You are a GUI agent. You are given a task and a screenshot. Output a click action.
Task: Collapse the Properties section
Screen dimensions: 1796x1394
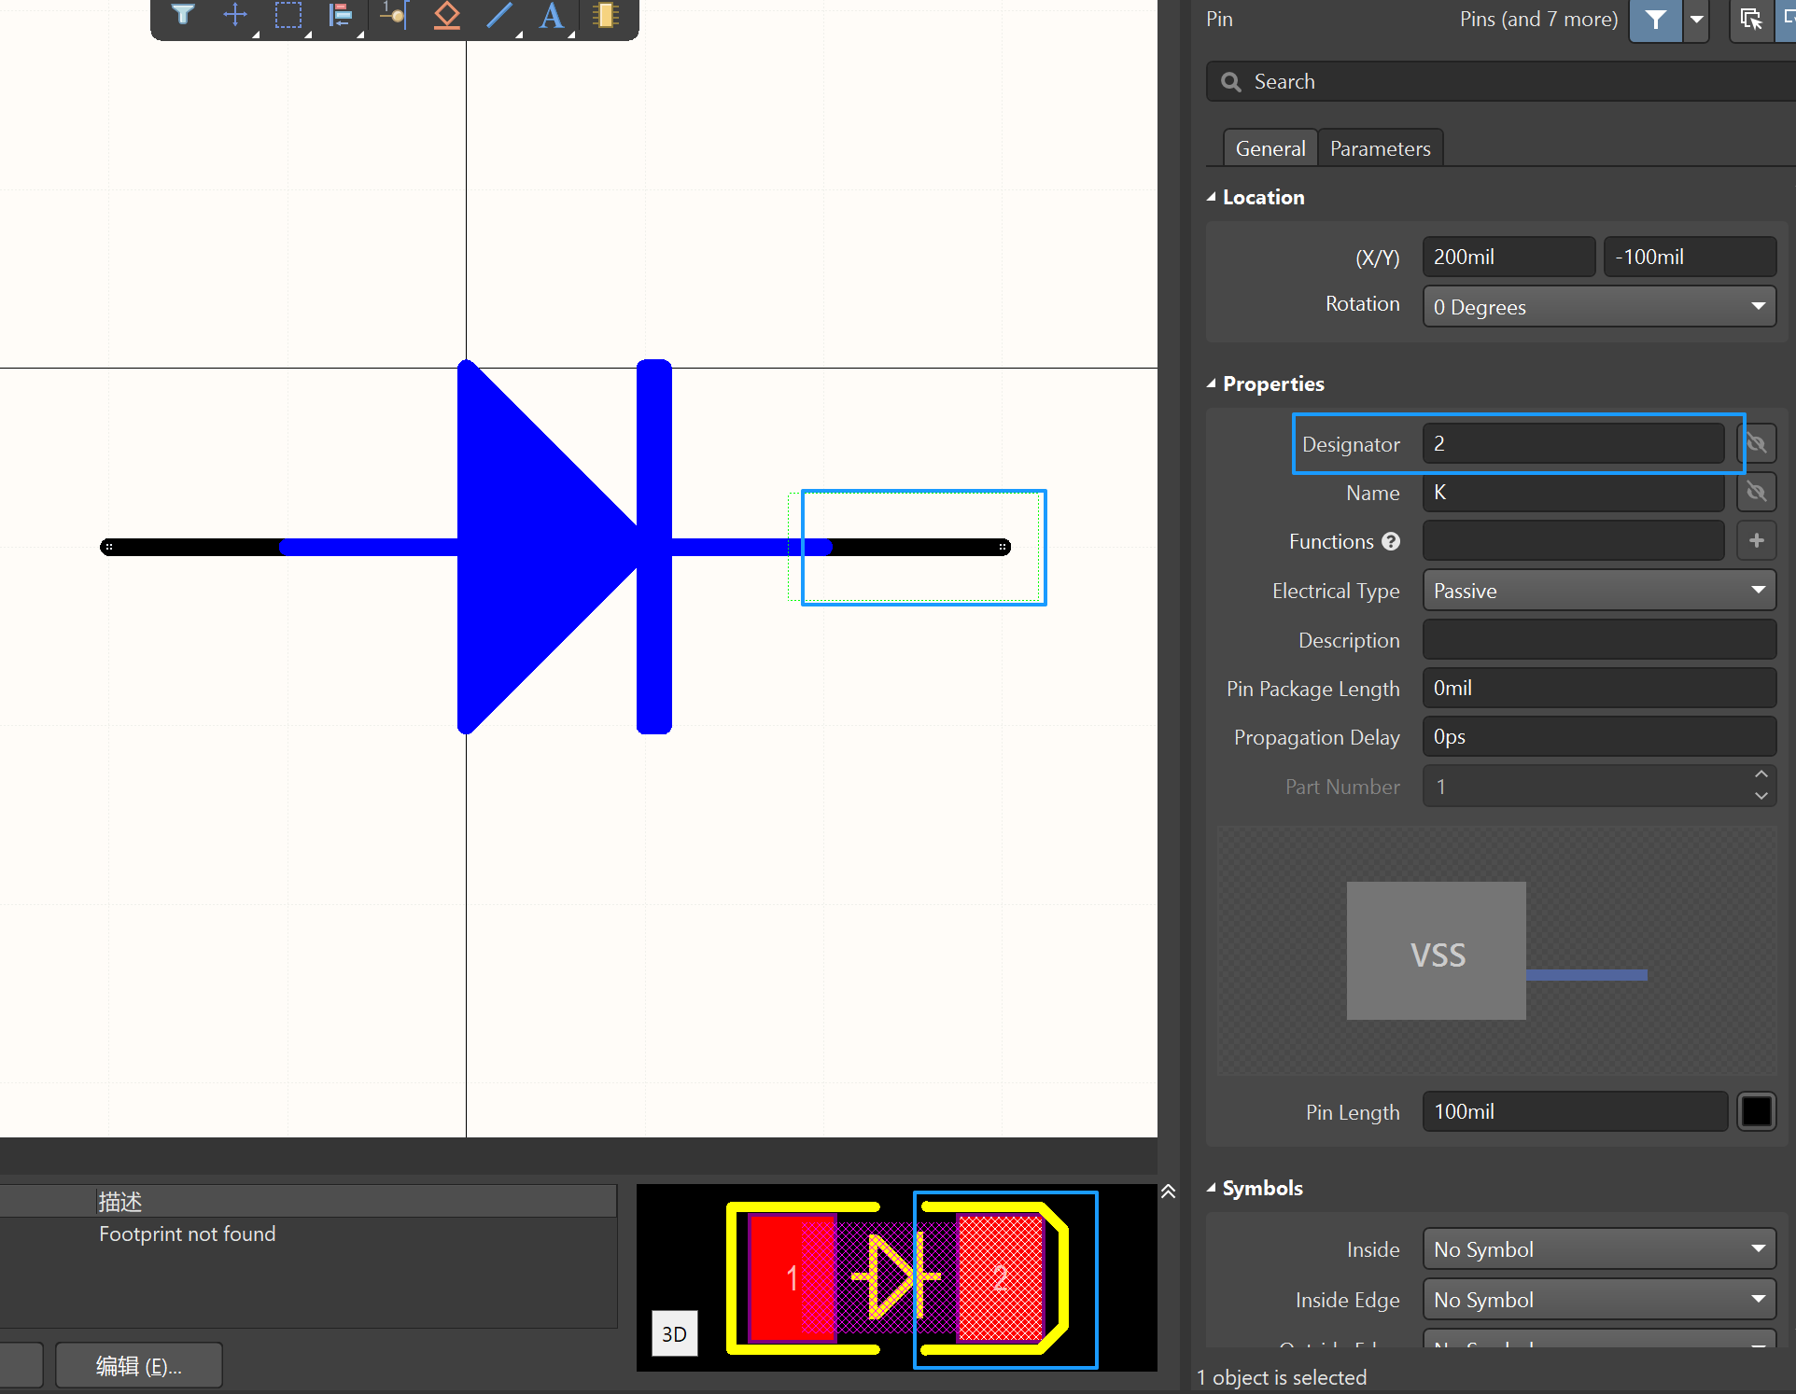[1212, 383]
